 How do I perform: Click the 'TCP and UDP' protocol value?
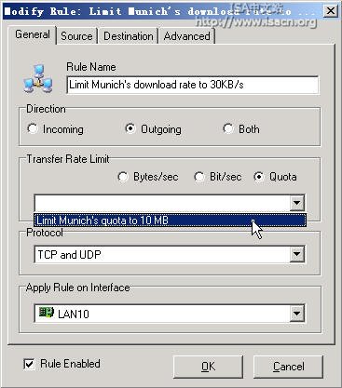[x=69, y=255]
